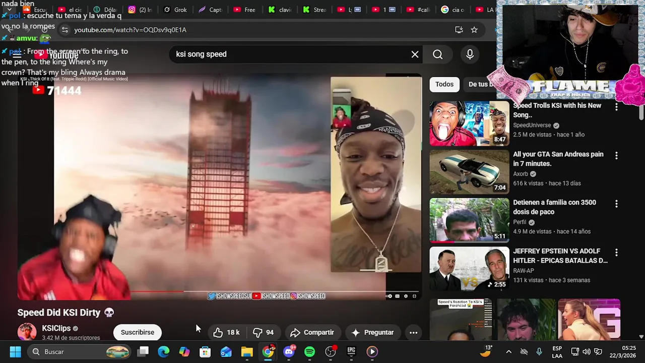The image size is (645, 363).
Task: Open Epic Games Launcher from taskbar
Action: click(x=351, y=351)
